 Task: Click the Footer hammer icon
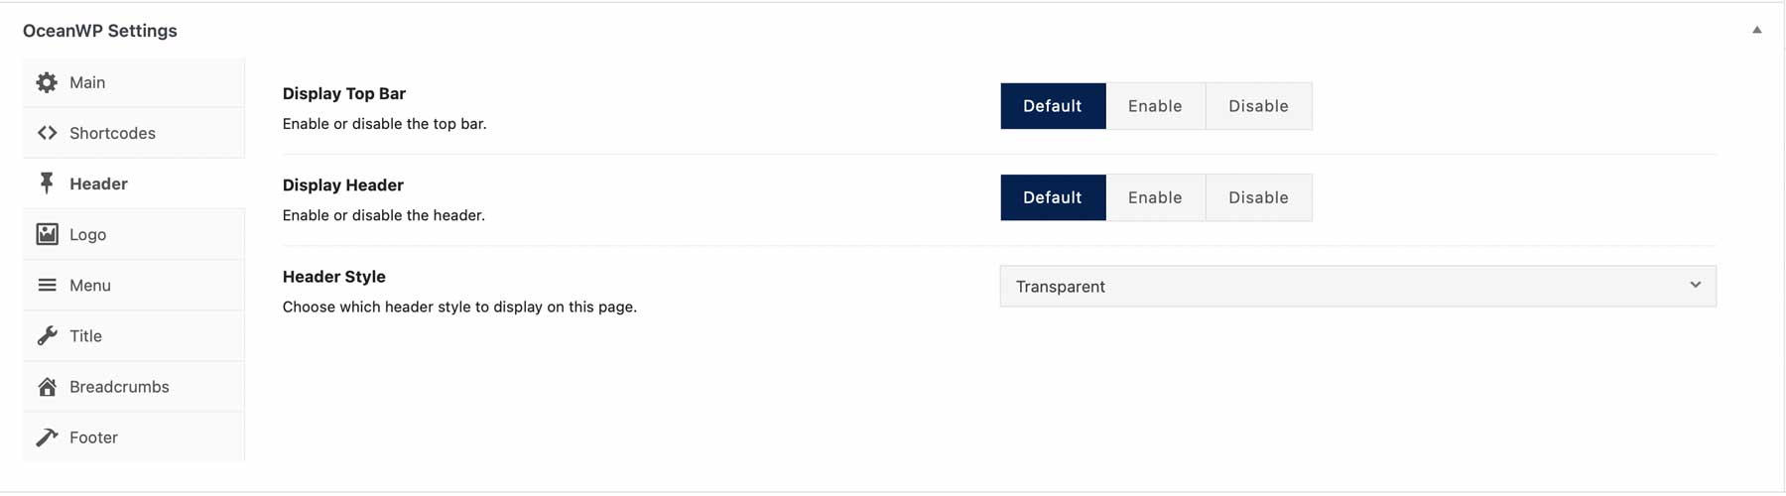pyautogui.click(x=47, y=437)
